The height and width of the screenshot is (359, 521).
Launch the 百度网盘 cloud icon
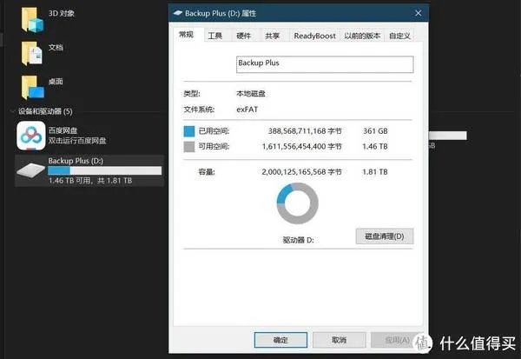point(31,136)
